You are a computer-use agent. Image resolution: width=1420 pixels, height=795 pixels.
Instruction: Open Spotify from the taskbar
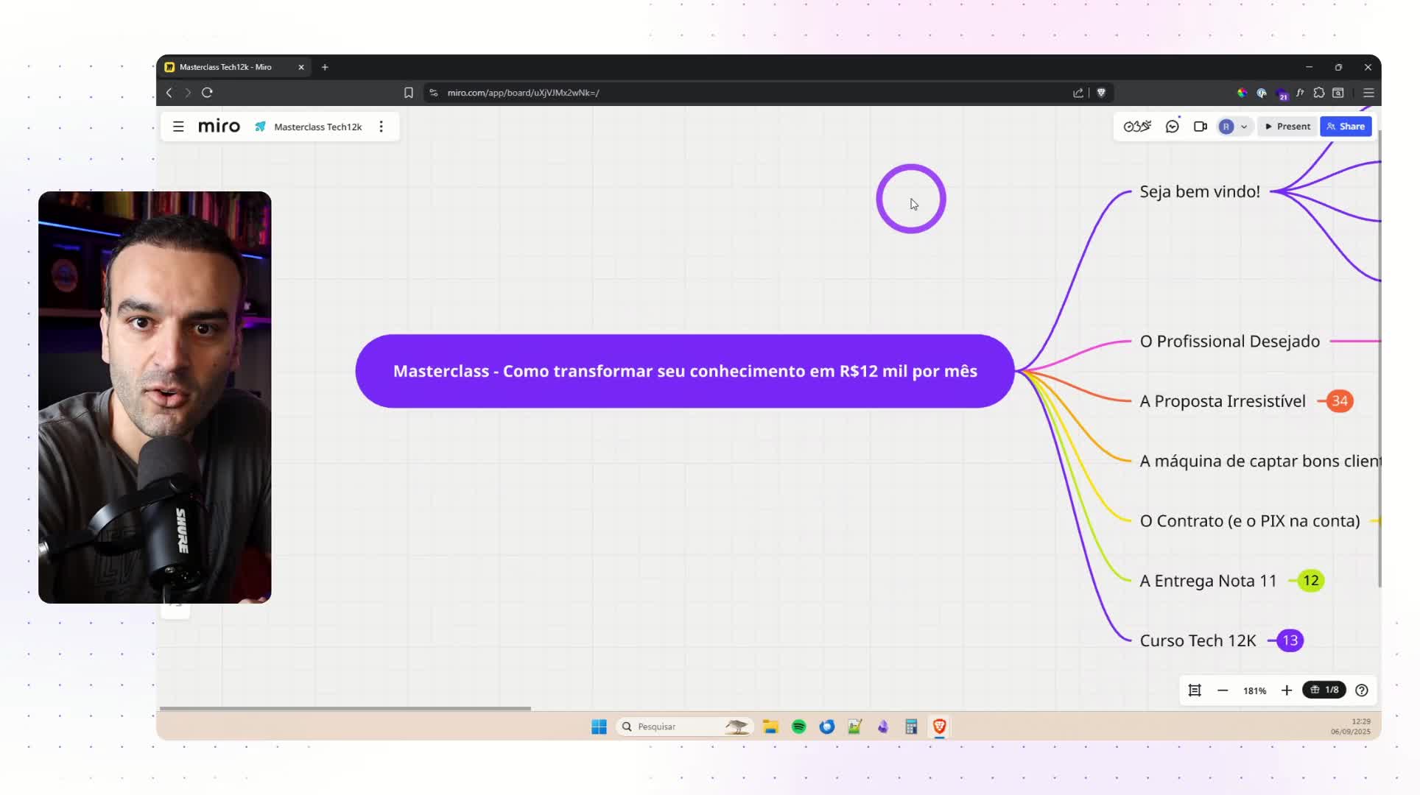(798, 727)
